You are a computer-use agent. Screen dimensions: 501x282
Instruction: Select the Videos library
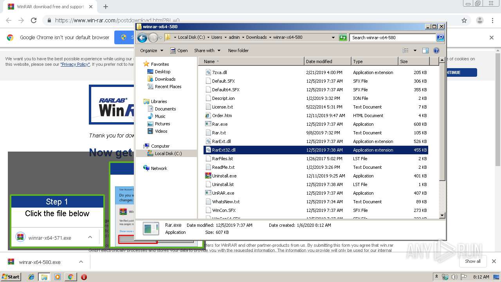click(157, 131)
